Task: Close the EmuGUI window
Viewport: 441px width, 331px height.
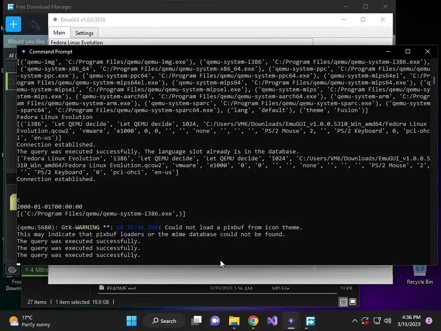Action: coord(383,19)
